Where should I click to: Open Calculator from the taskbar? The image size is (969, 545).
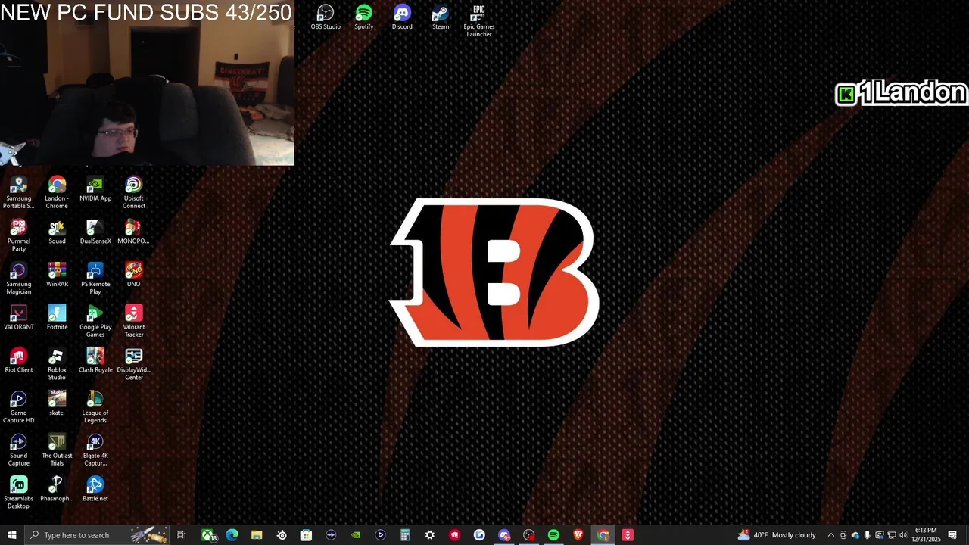pos(405,535)
